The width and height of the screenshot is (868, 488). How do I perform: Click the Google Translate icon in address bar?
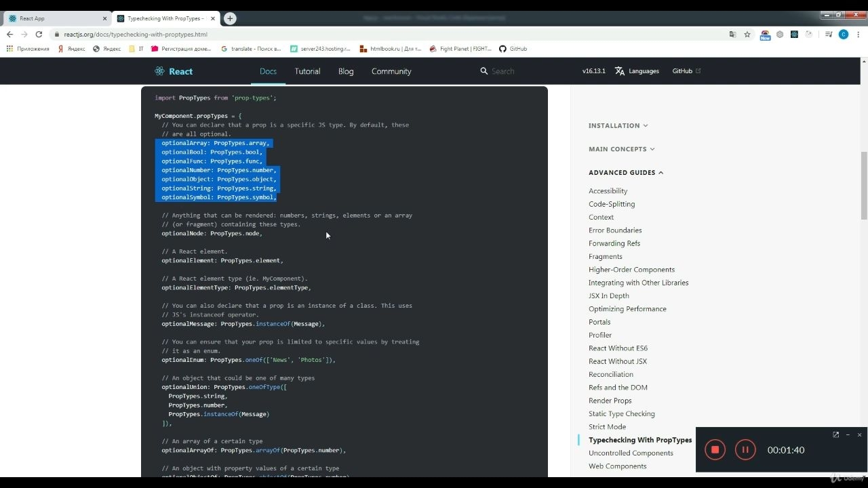coord(732,35)
